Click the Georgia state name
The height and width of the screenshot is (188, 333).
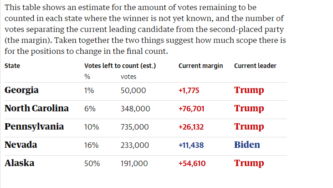[x=21, y=90]
